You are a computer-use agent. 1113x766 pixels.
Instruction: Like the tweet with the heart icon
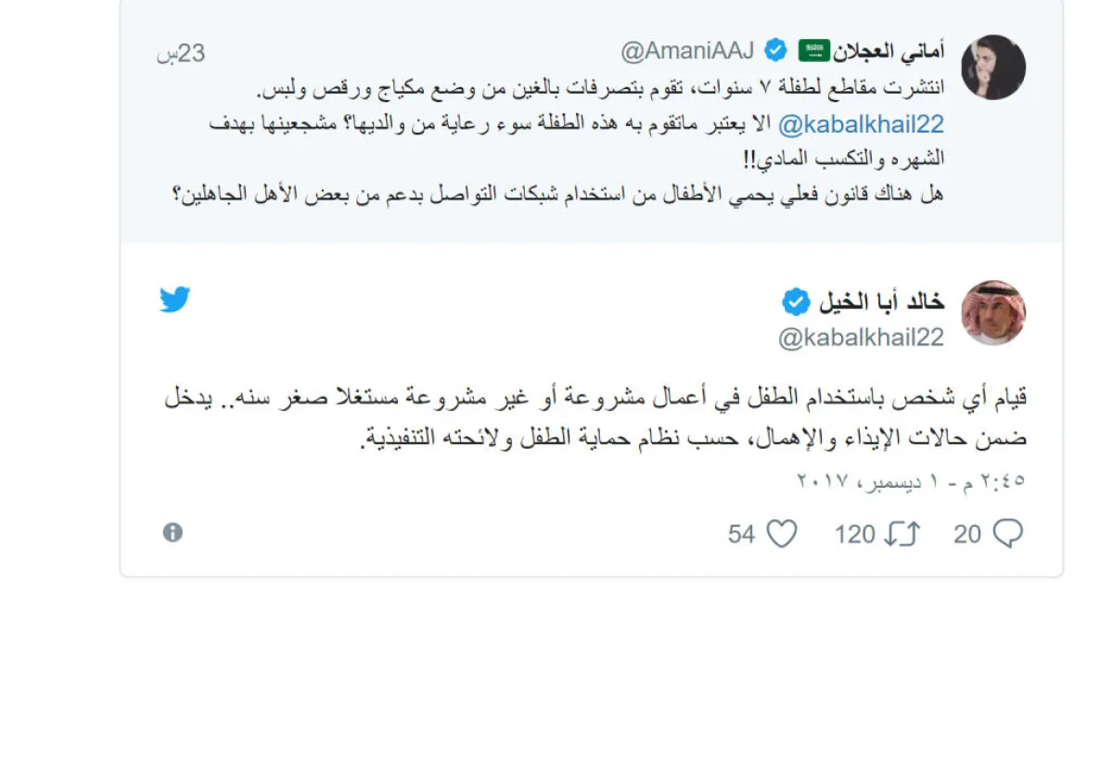tap(782, 533)
